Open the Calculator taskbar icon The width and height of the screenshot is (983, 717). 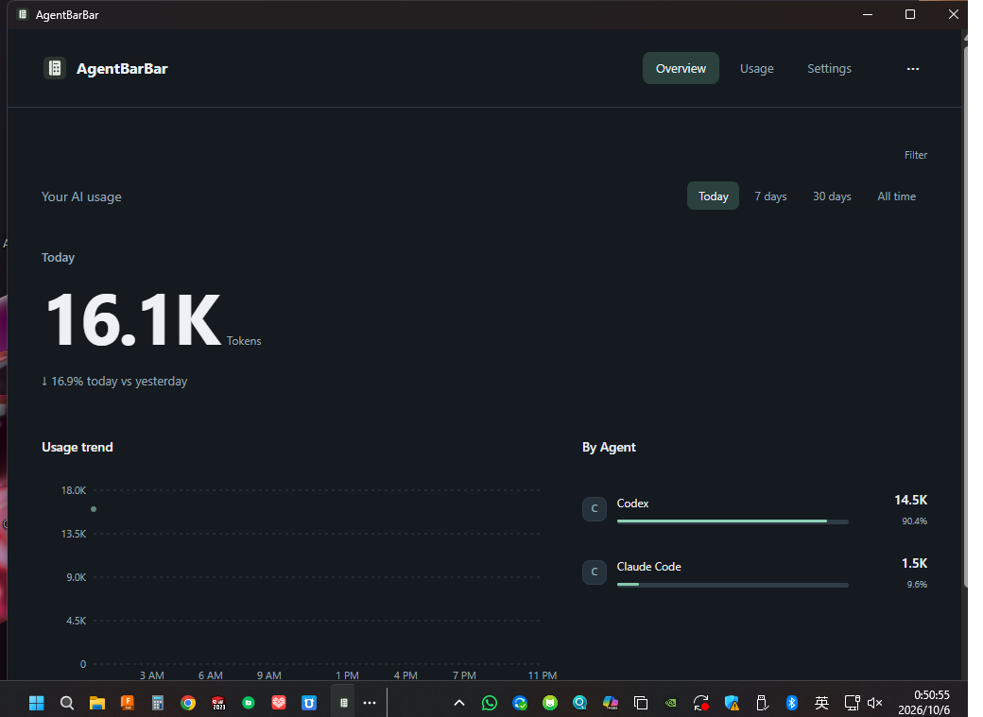tap(157, 703)
